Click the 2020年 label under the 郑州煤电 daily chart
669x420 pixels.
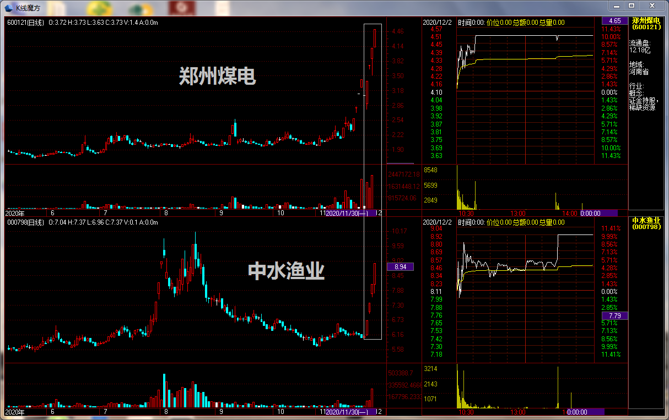pyautogui.click(x=15, y=212)
